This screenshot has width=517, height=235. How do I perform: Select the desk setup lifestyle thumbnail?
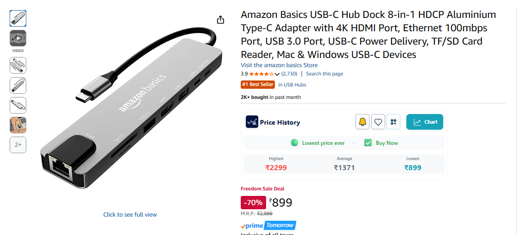(18, 125)
